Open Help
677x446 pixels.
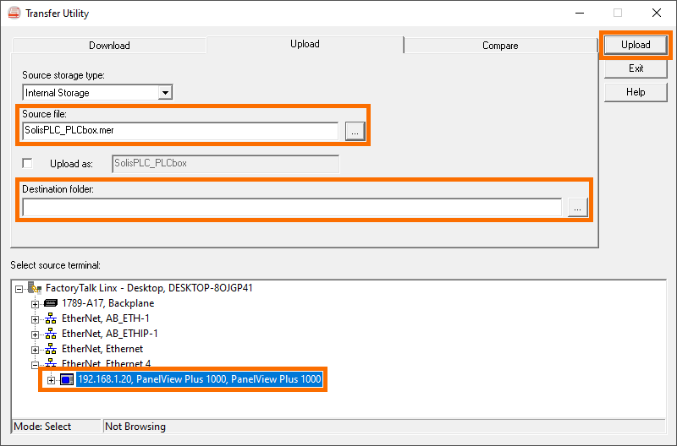click(x=636, y=92)
